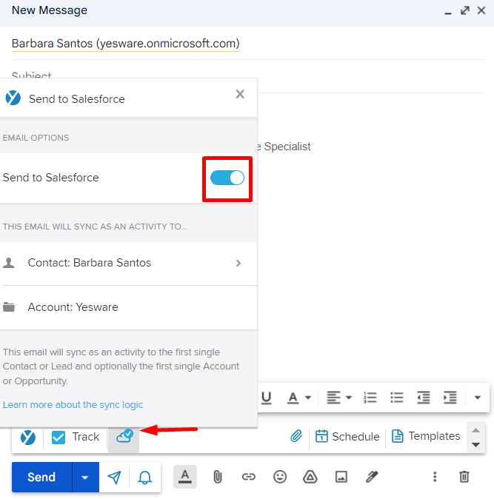The width and height of the screenshot is (494, 499).
Task: Open the Send options dropdown arrow
Action: (85, 477)
